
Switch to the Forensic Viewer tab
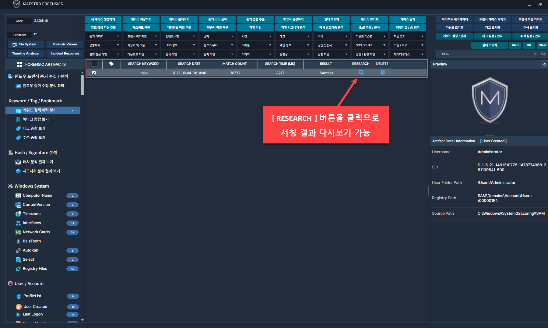65,44
